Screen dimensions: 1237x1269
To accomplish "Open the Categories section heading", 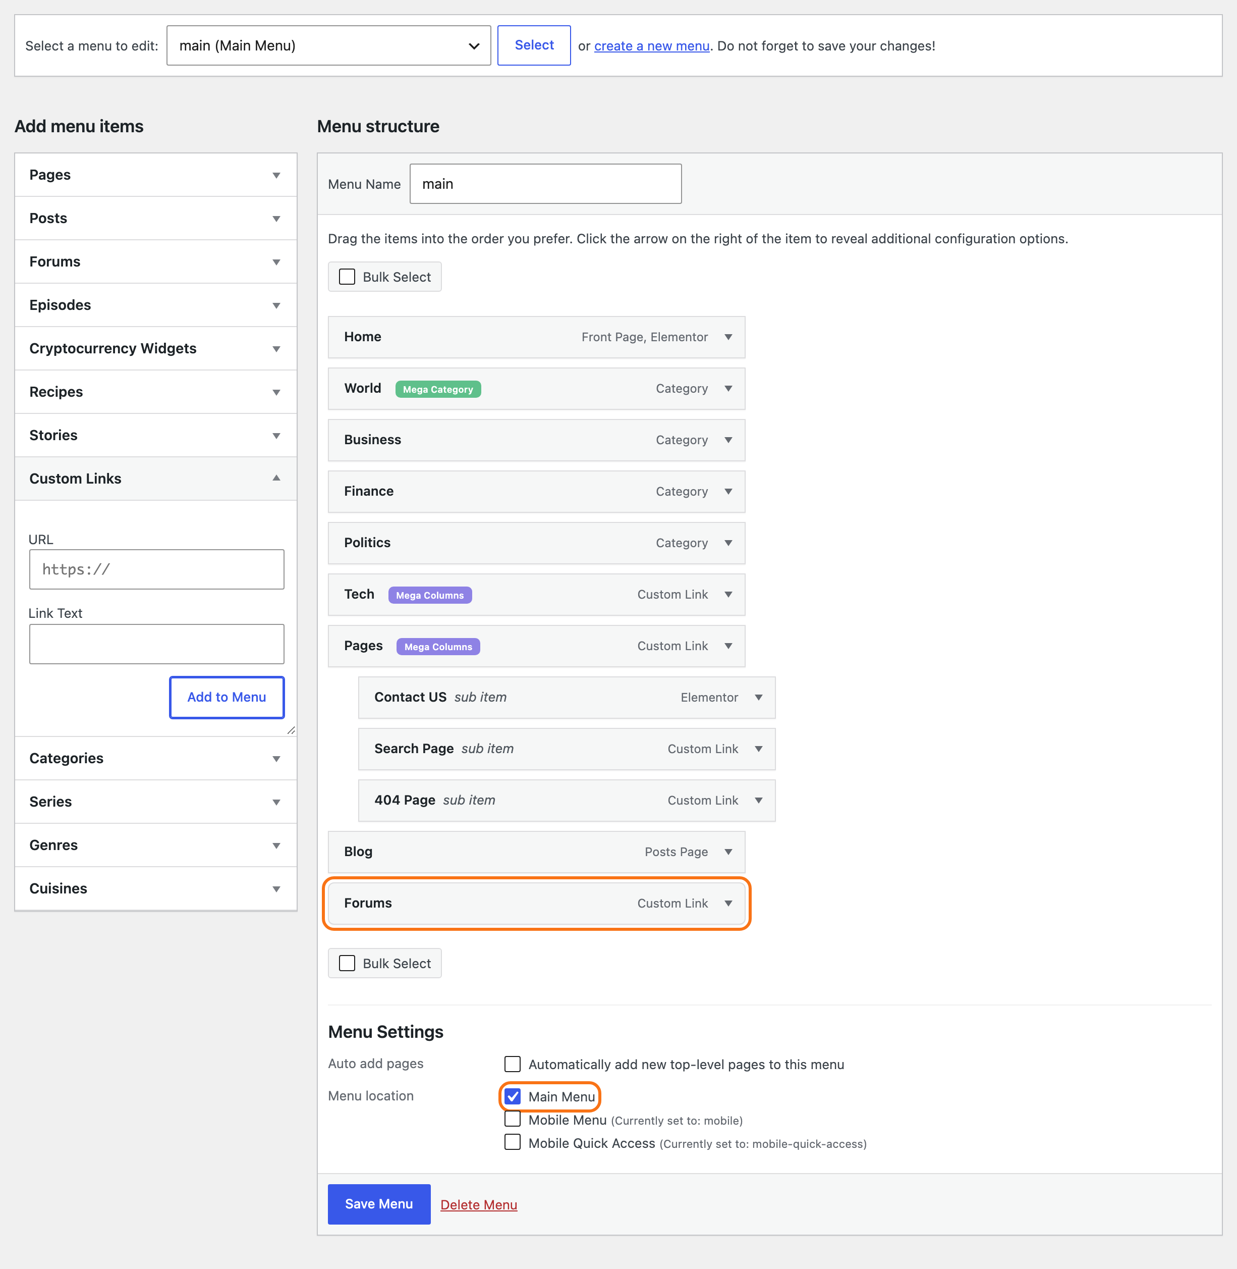I will tap(156, 759).
